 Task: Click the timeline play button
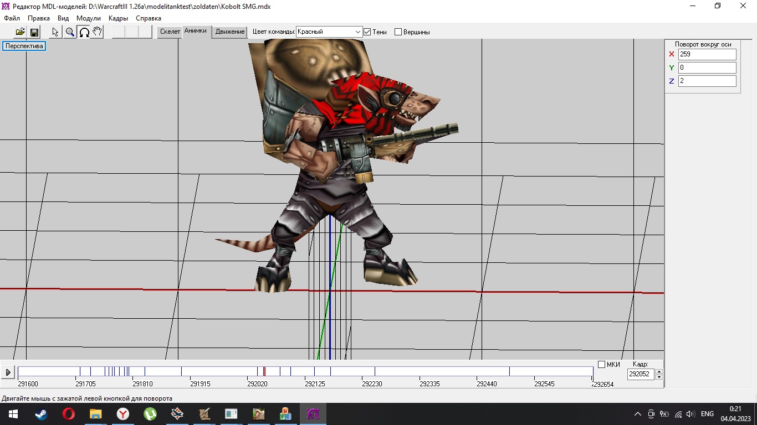pos(8,372)
